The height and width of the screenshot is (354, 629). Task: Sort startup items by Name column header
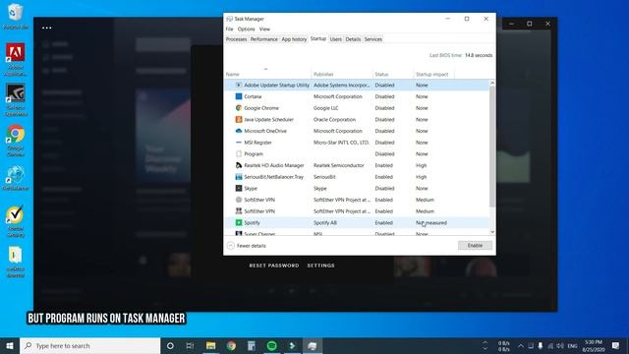(267, 75)
